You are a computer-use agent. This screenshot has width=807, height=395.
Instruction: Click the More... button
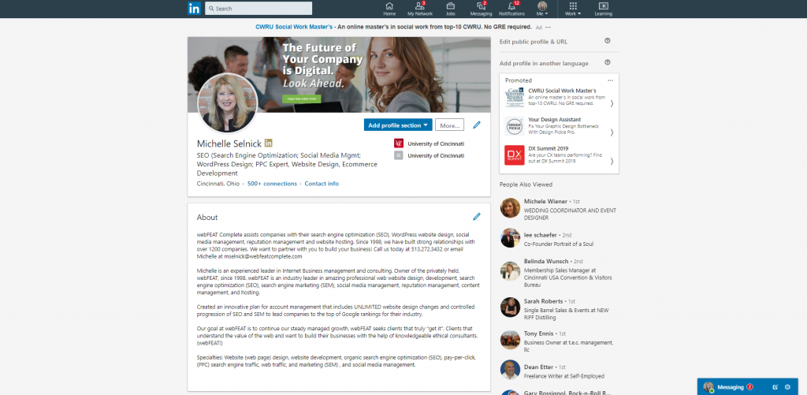[449, 125]
